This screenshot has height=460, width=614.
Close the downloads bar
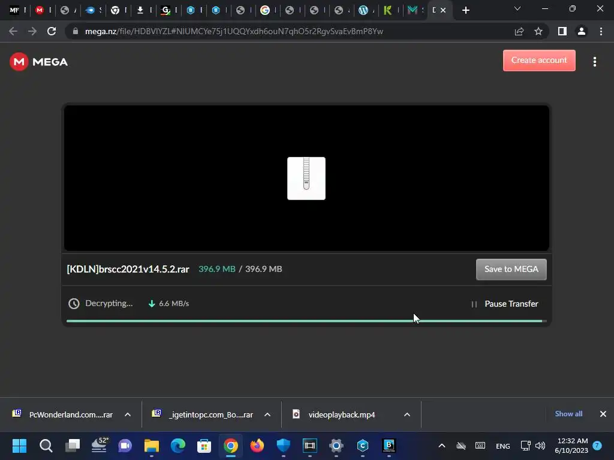click(603, 414)
